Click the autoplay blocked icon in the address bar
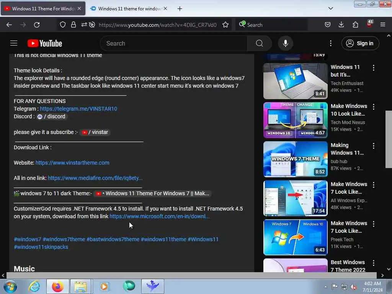This screenshot has height=294, width=392. tap(92, 25)
